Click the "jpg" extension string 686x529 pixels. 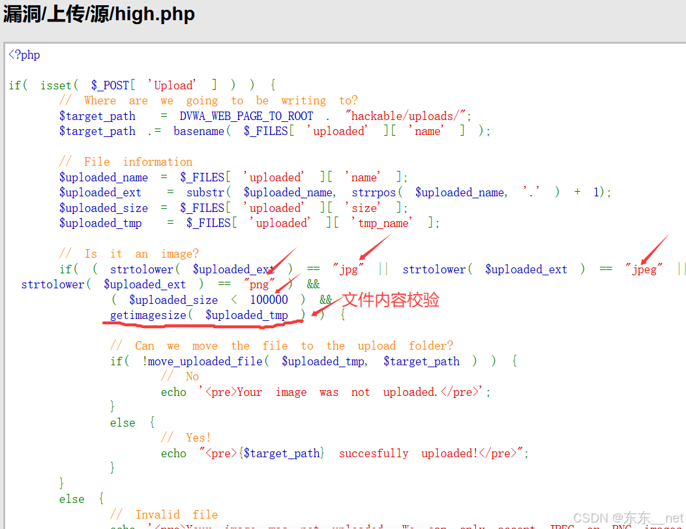348,269
